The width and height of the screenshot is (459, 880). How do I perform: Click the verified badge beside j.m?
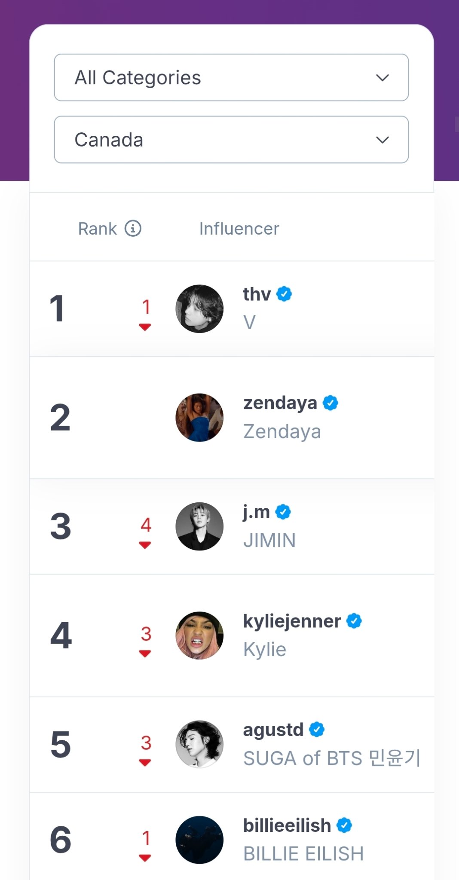(283, 512)
